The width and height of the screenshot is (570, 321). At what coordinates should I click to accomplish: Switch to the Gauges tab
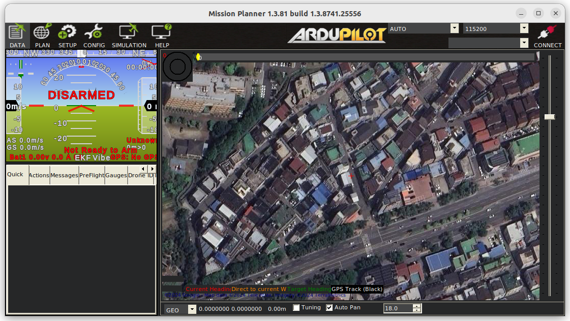point(116,175)
